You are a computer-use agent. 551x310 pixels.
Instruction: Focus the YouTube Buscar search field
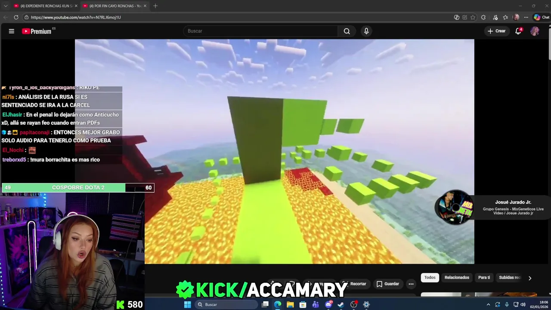[260, 31]
